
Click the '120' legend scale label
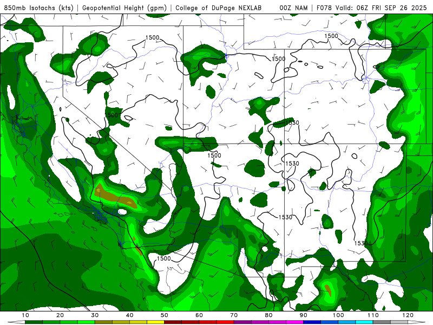click(x=408, y=315)
